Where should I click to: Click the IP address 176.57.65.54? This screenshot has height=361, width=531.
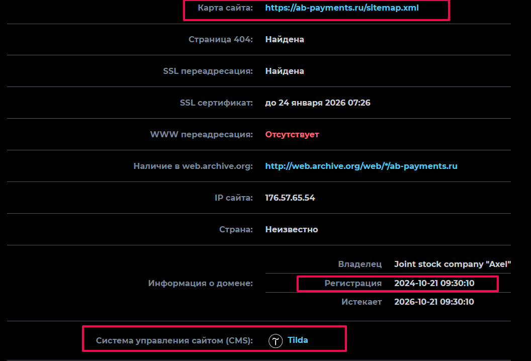click(x=290, y=198)
